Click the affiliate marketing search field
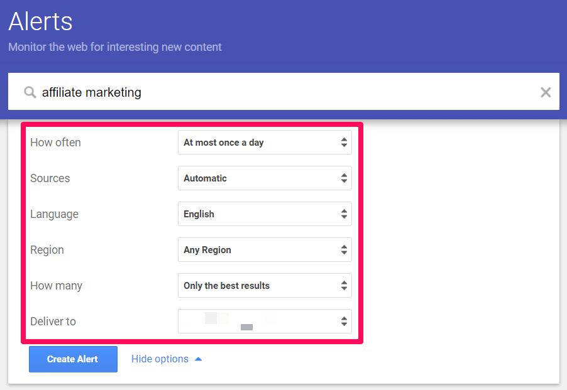567x390 pixels. [x=283, y=93]
